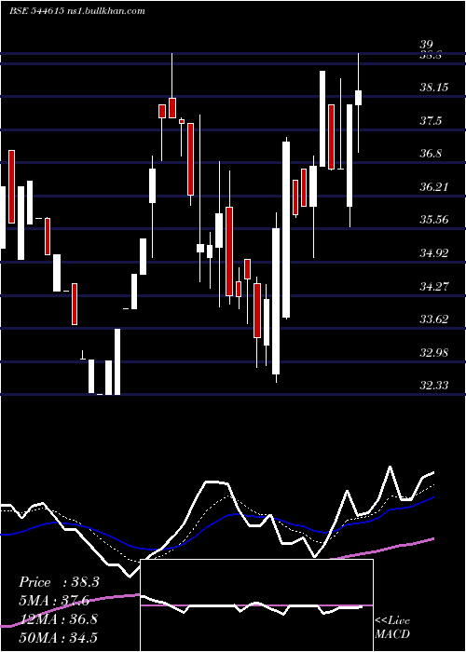Click the 36.21 price axis label
466x652 pixels.
click(x=434, y=187)
